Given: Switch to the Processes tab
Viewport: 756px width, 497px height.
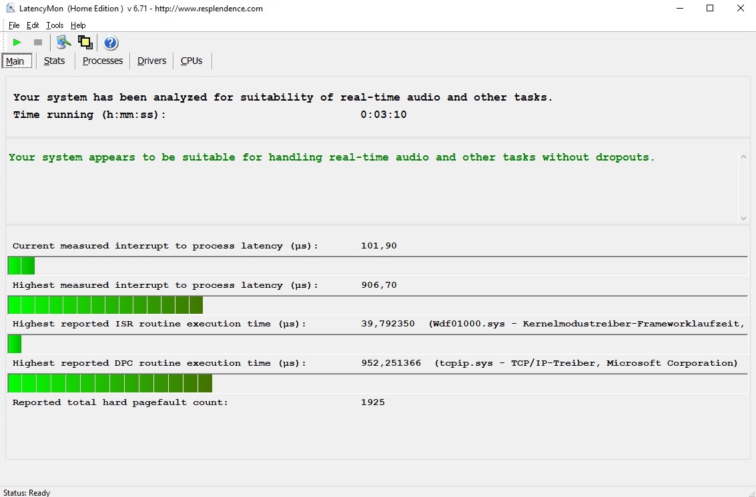Looking at the screenshot, I should point(103,61).
